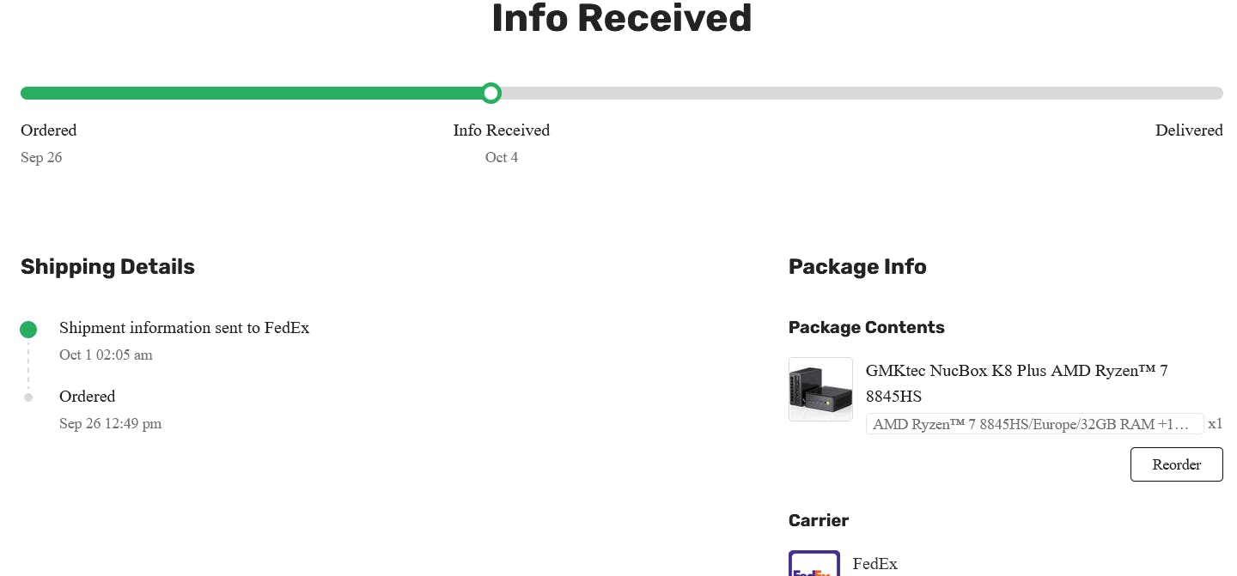
Task: Click the Package Contents heading
Action: 866,327
